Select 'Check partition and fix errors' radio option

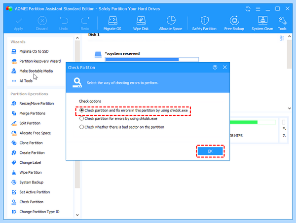[x=81, y=111]
